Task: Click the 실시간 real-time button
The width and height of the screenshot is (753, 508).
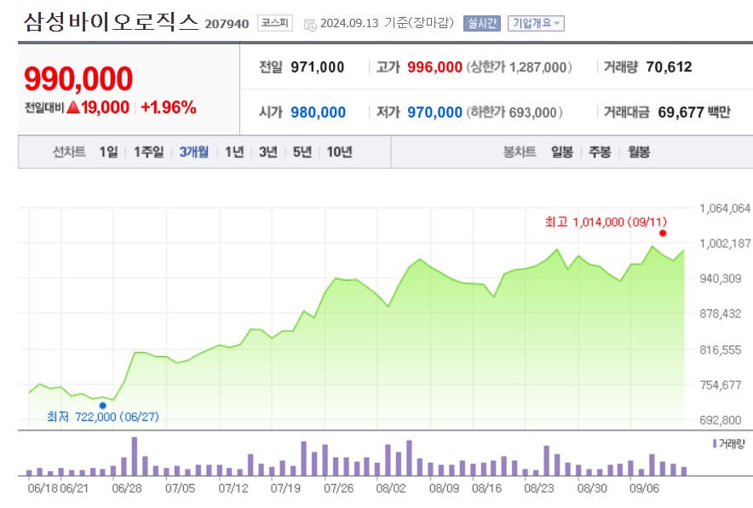Action: [481, 23]
